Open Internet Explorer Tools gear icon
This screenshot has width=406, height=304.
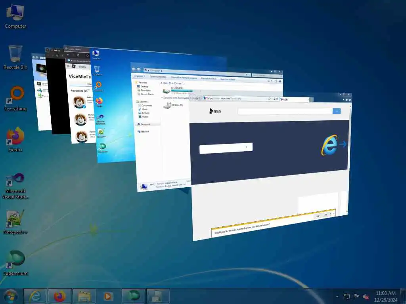(x=350, y=100)
